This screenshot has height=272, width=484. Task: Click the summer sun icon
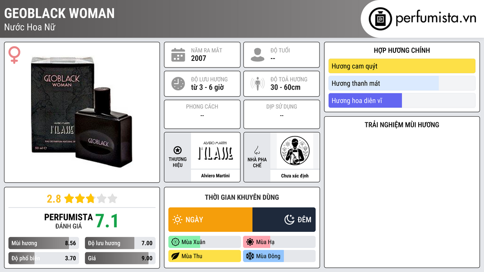point(250,242)
